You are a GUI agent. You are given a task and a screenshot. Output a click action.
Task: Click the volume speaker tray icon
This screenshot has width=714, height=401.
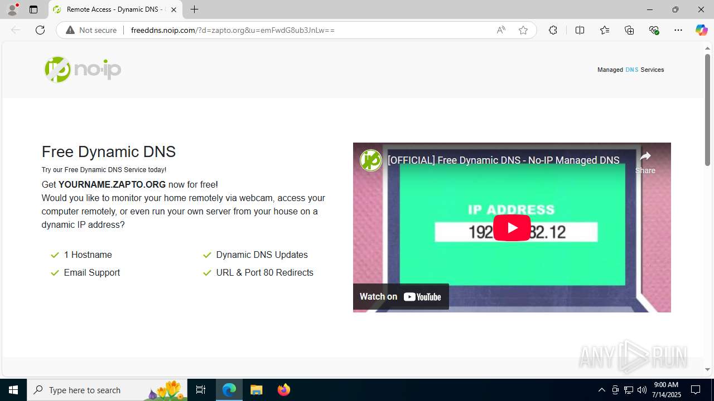click(x=642, y=390)
